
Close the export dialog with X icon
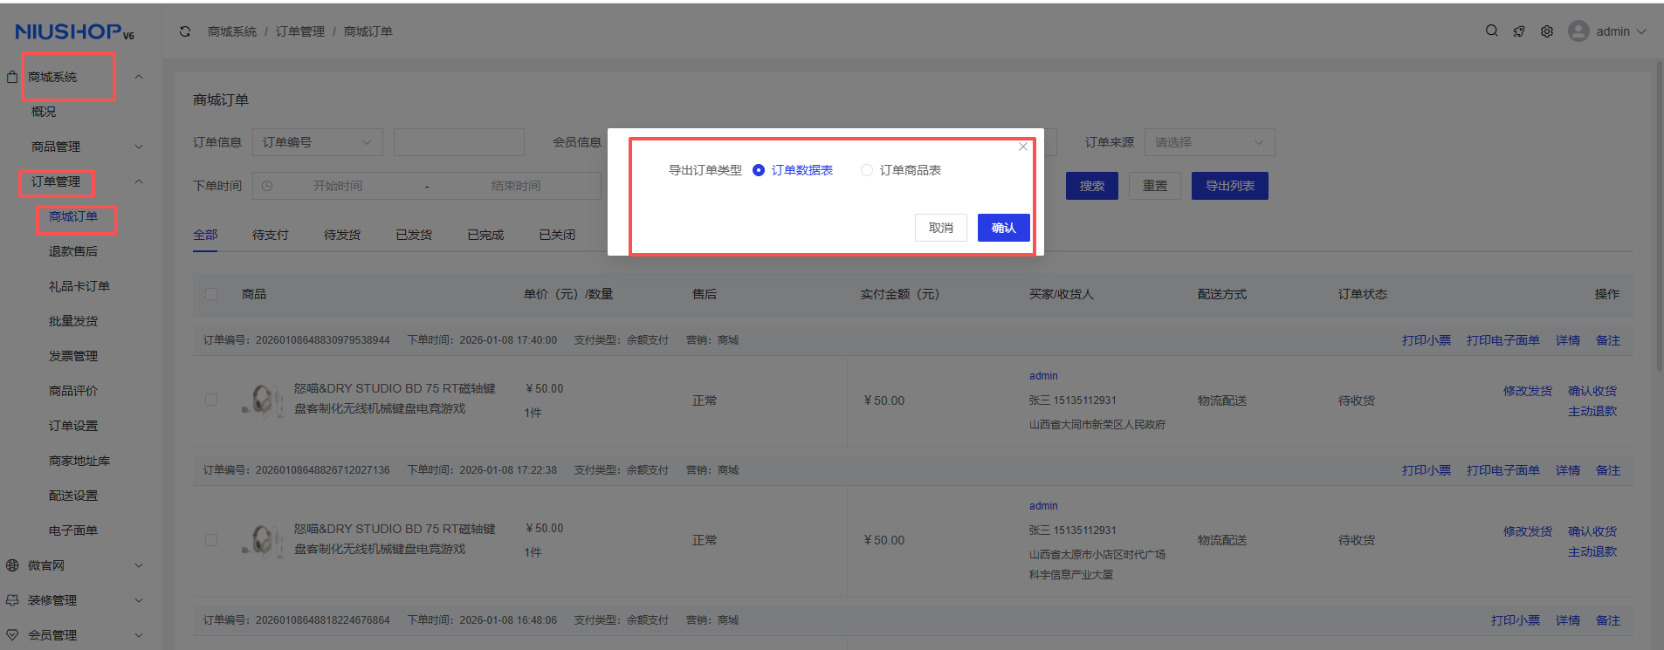point(1023,147)
